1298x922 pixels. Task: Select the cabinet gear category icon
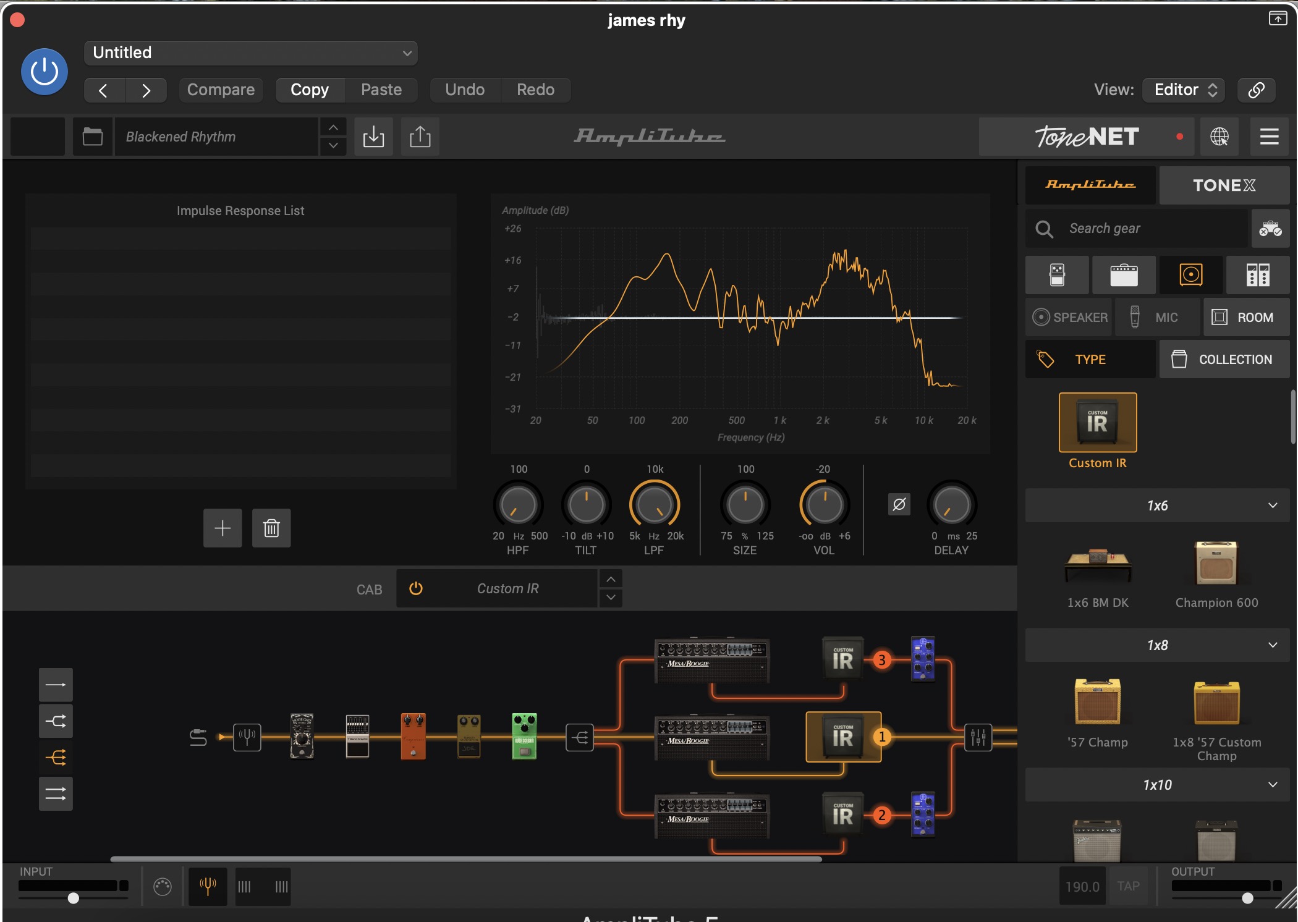1190,275
